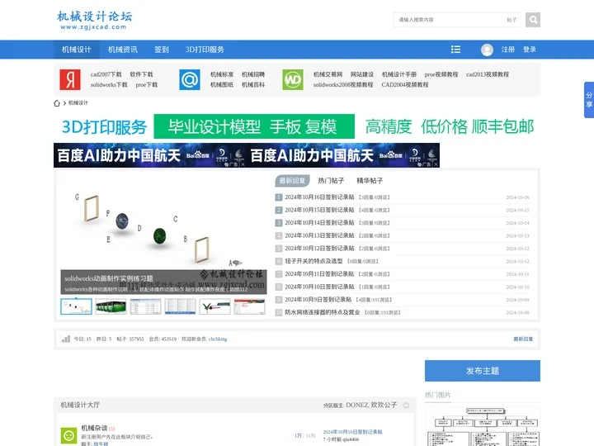Collapse the 机械设计大厅 section
594x446 pixels.
[x=406, y=405]
